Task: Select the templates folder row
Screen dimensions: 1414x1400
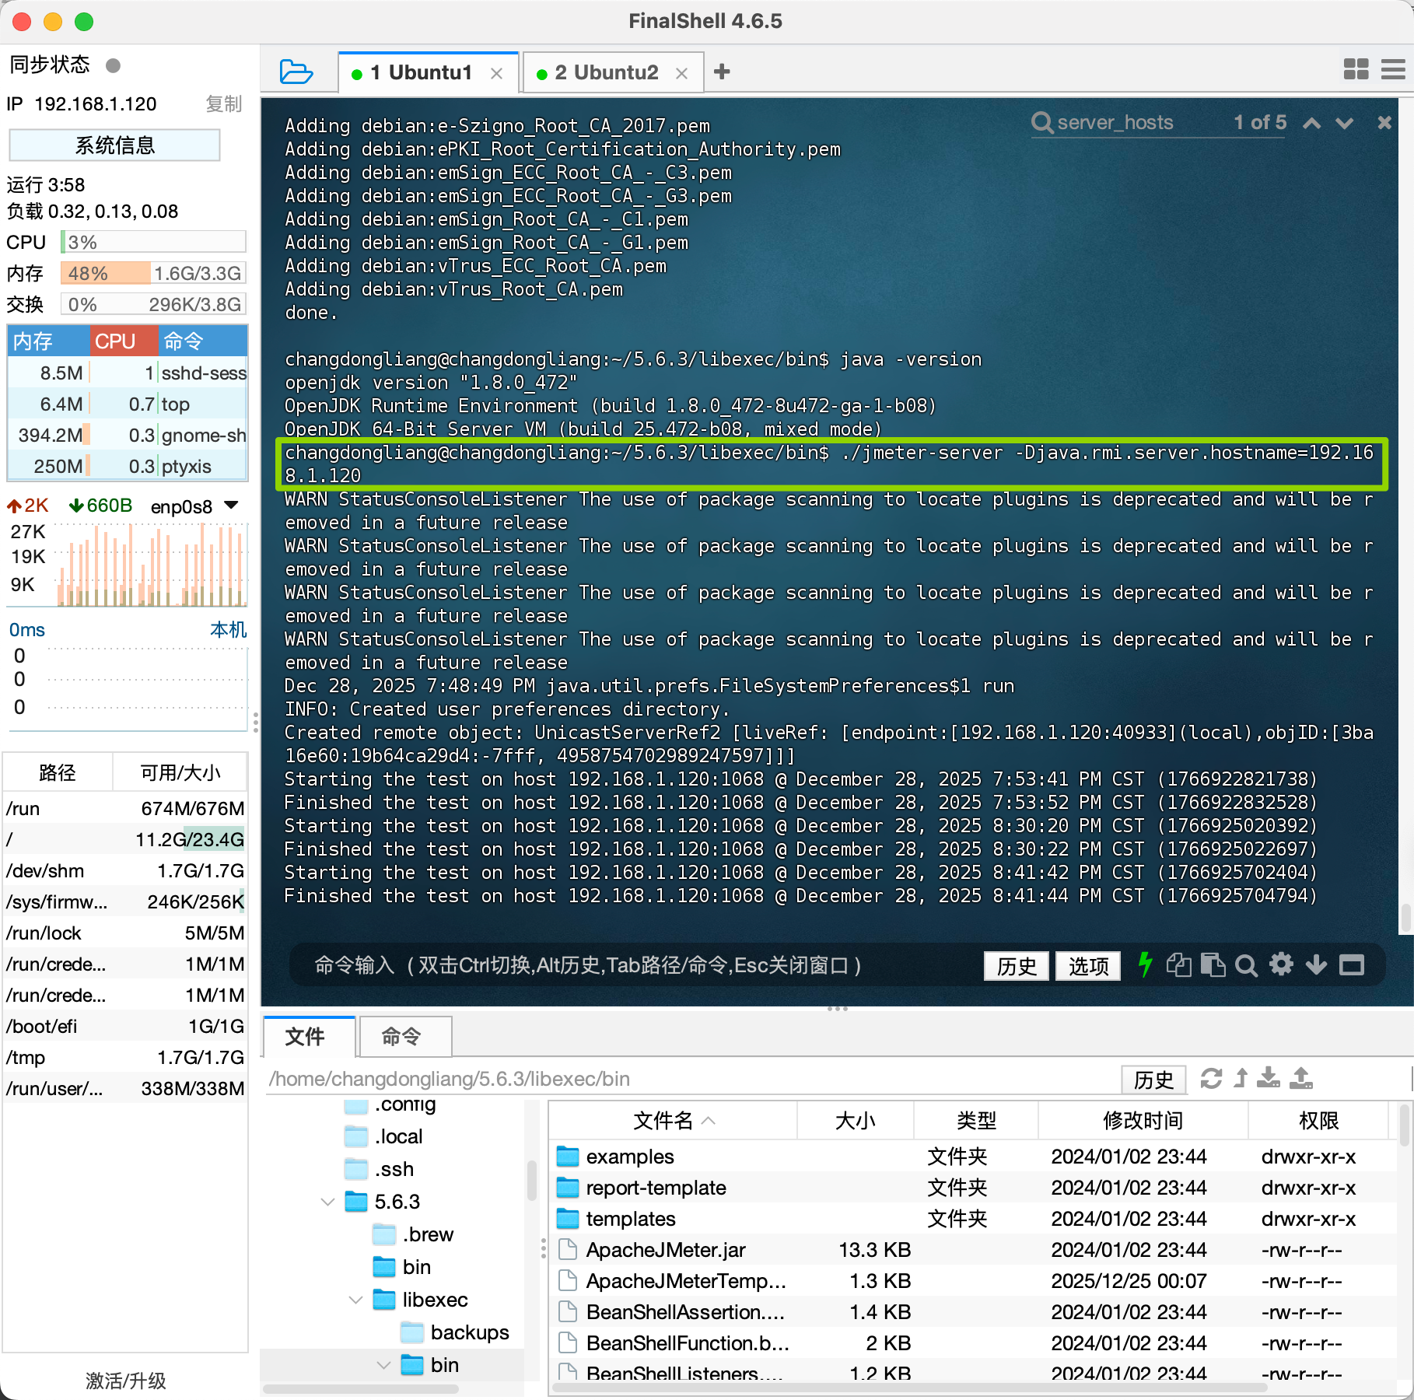Action: tap(972, 1219)
